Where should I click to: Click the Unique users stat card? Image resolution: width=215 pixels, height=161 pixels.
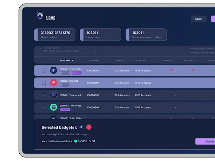[x=101, y=35]
